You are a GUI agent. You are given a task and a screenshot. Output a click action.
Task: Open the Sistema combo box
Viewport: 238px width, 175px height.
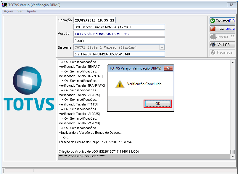119,47
